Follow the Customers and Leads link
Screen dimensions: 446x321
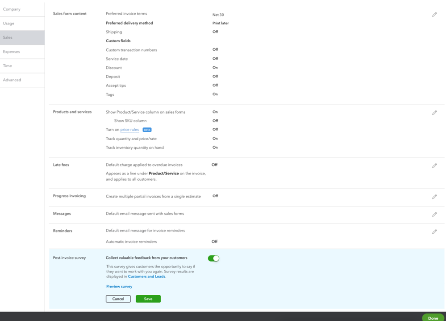click(x=146, y=276)
